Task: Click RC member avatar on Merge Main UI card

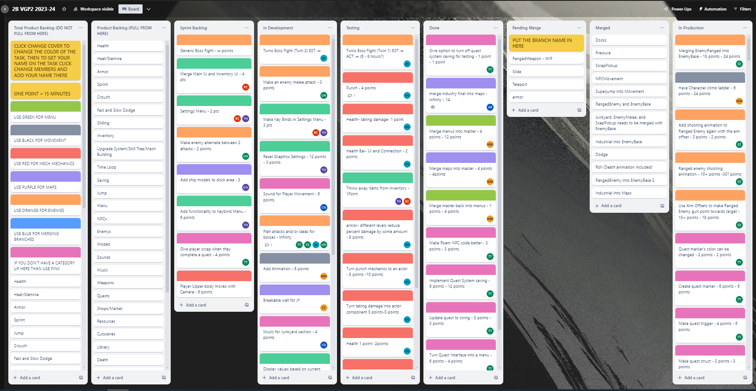Action: pos(246,87)
